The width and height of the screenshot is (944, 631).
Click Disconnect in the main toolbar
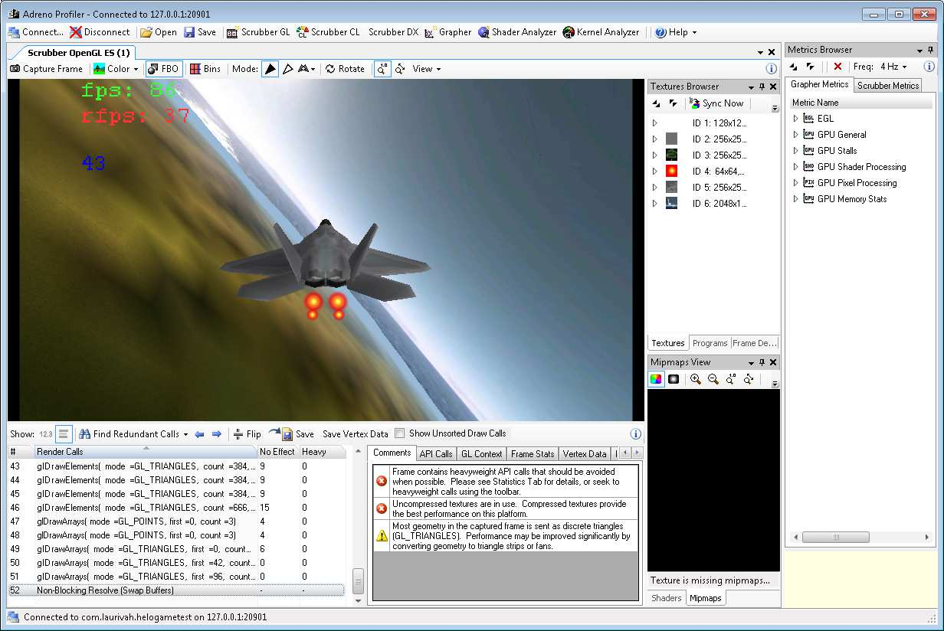(x=100, y=32)
